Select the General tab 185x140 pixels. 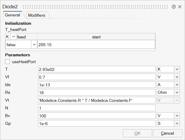13,15
